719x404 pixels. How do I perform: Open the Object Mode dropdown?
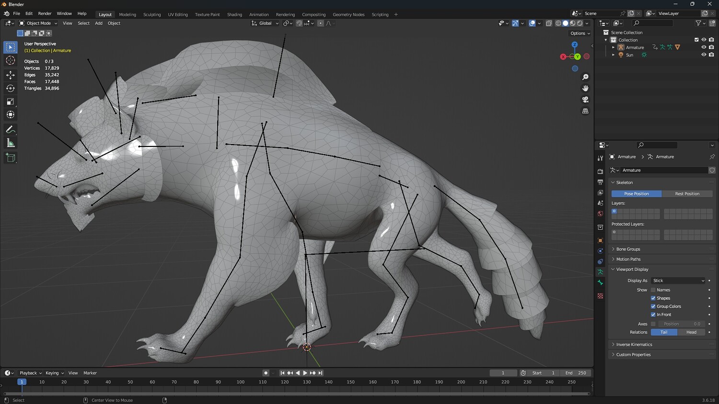click(x=38, y=23)
